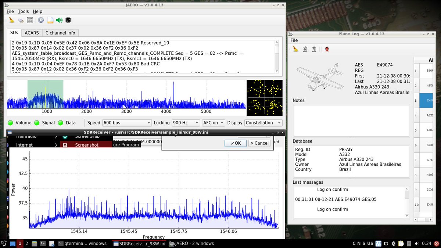
Task: Switch to SDRReceiver task in taskbar
Action: pyautogui.click(x=140, y=243)
